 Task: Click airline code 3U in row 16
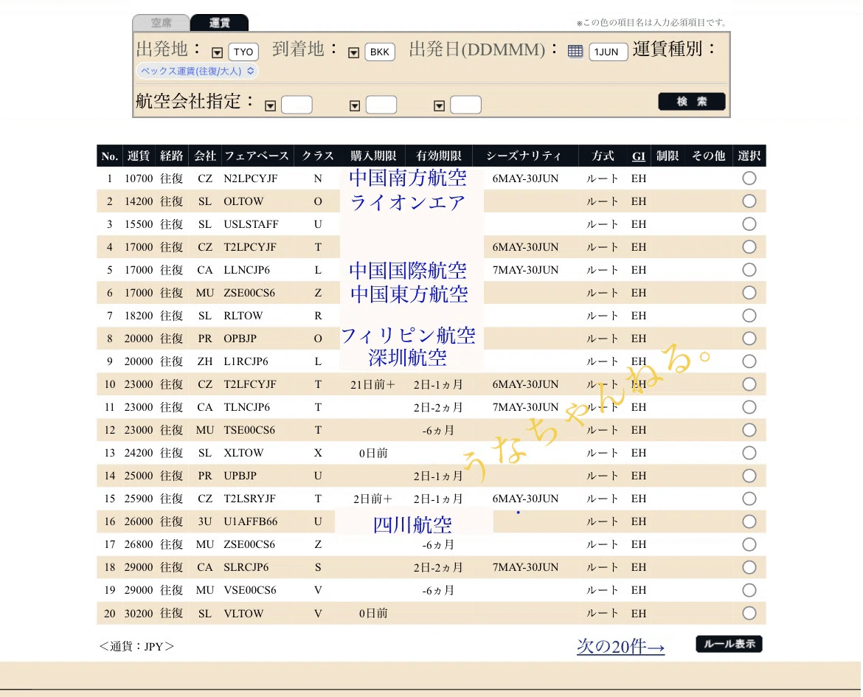coord(205,521)
